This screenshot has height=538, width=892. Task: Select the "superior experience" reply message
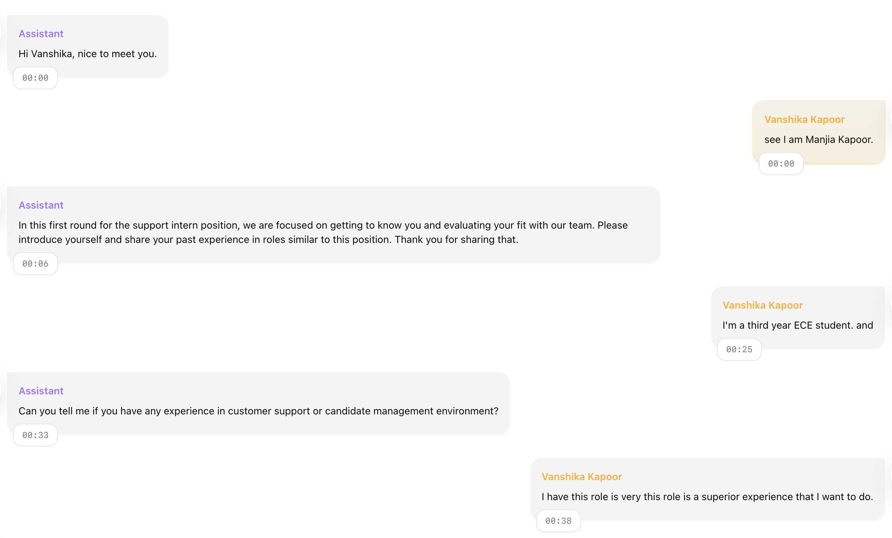[707, 497]
